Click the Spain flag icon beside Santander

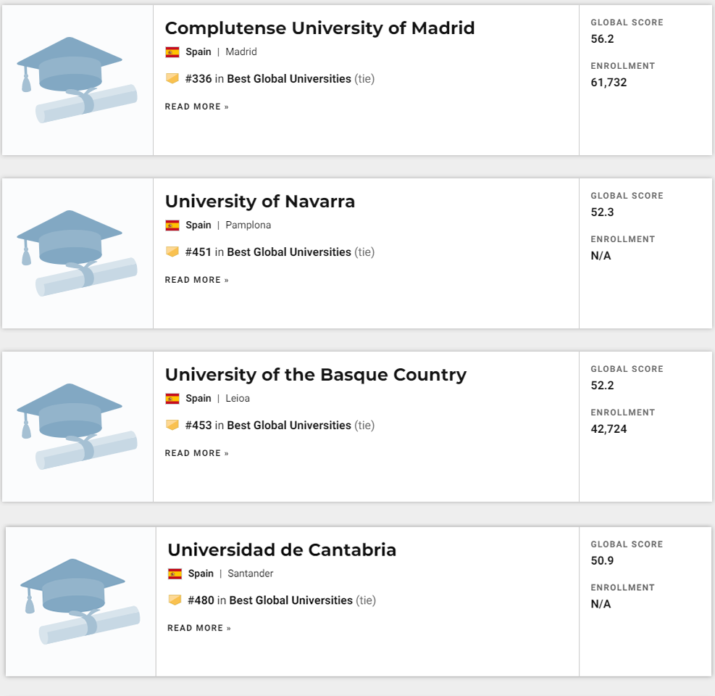pyautogui.click(x=175, y=573)
